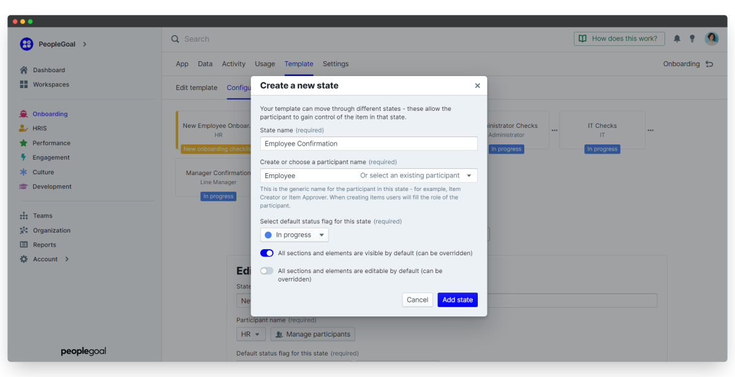Open the Onboarding sidebar link
Screen dimensions: 735x377
coord(50,114)
